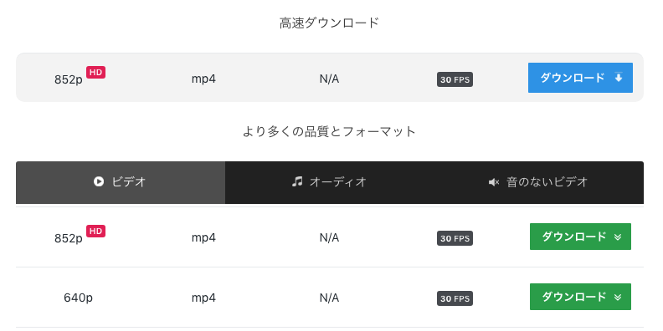Click green ダウンロード button for 852p row

(580, 237)
